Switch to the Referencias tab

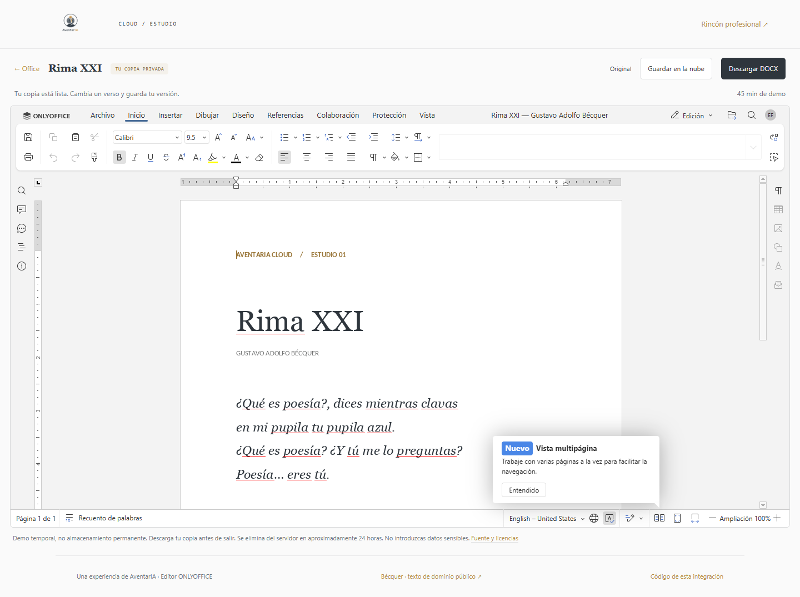pyautogui.click(x=286, y=116)
